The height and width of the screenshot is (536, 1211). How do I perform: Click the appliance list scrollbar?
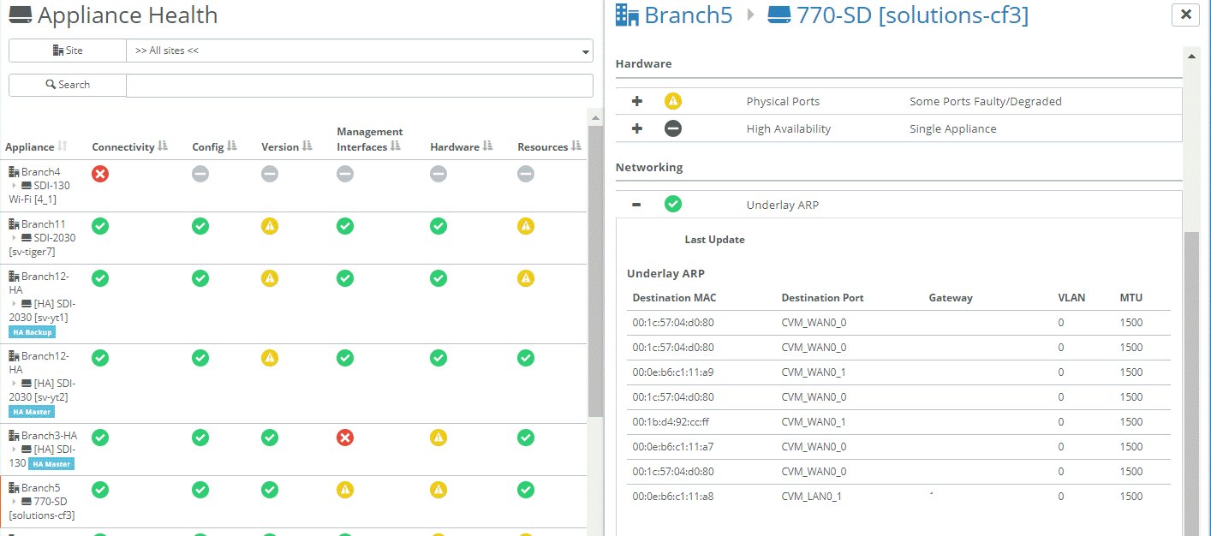595,271
